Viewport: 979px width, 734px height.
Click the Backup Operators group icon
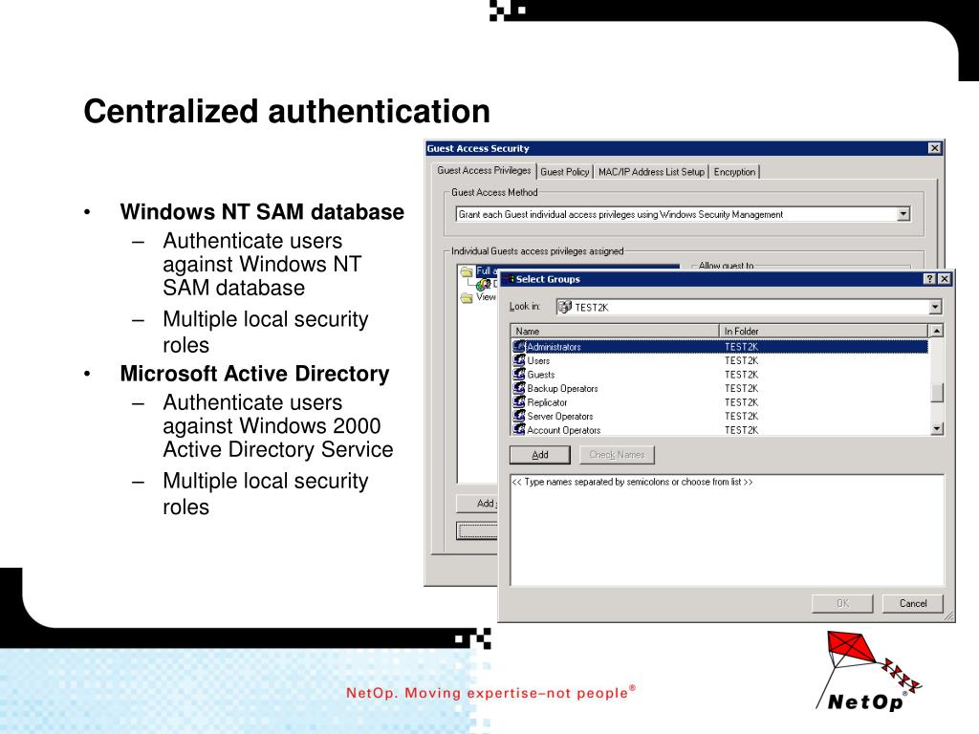pos(519,388)
